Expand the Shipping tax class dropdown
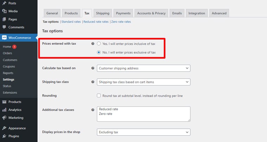The height and width of the screenshot is (142, 267). coord(143,82)
